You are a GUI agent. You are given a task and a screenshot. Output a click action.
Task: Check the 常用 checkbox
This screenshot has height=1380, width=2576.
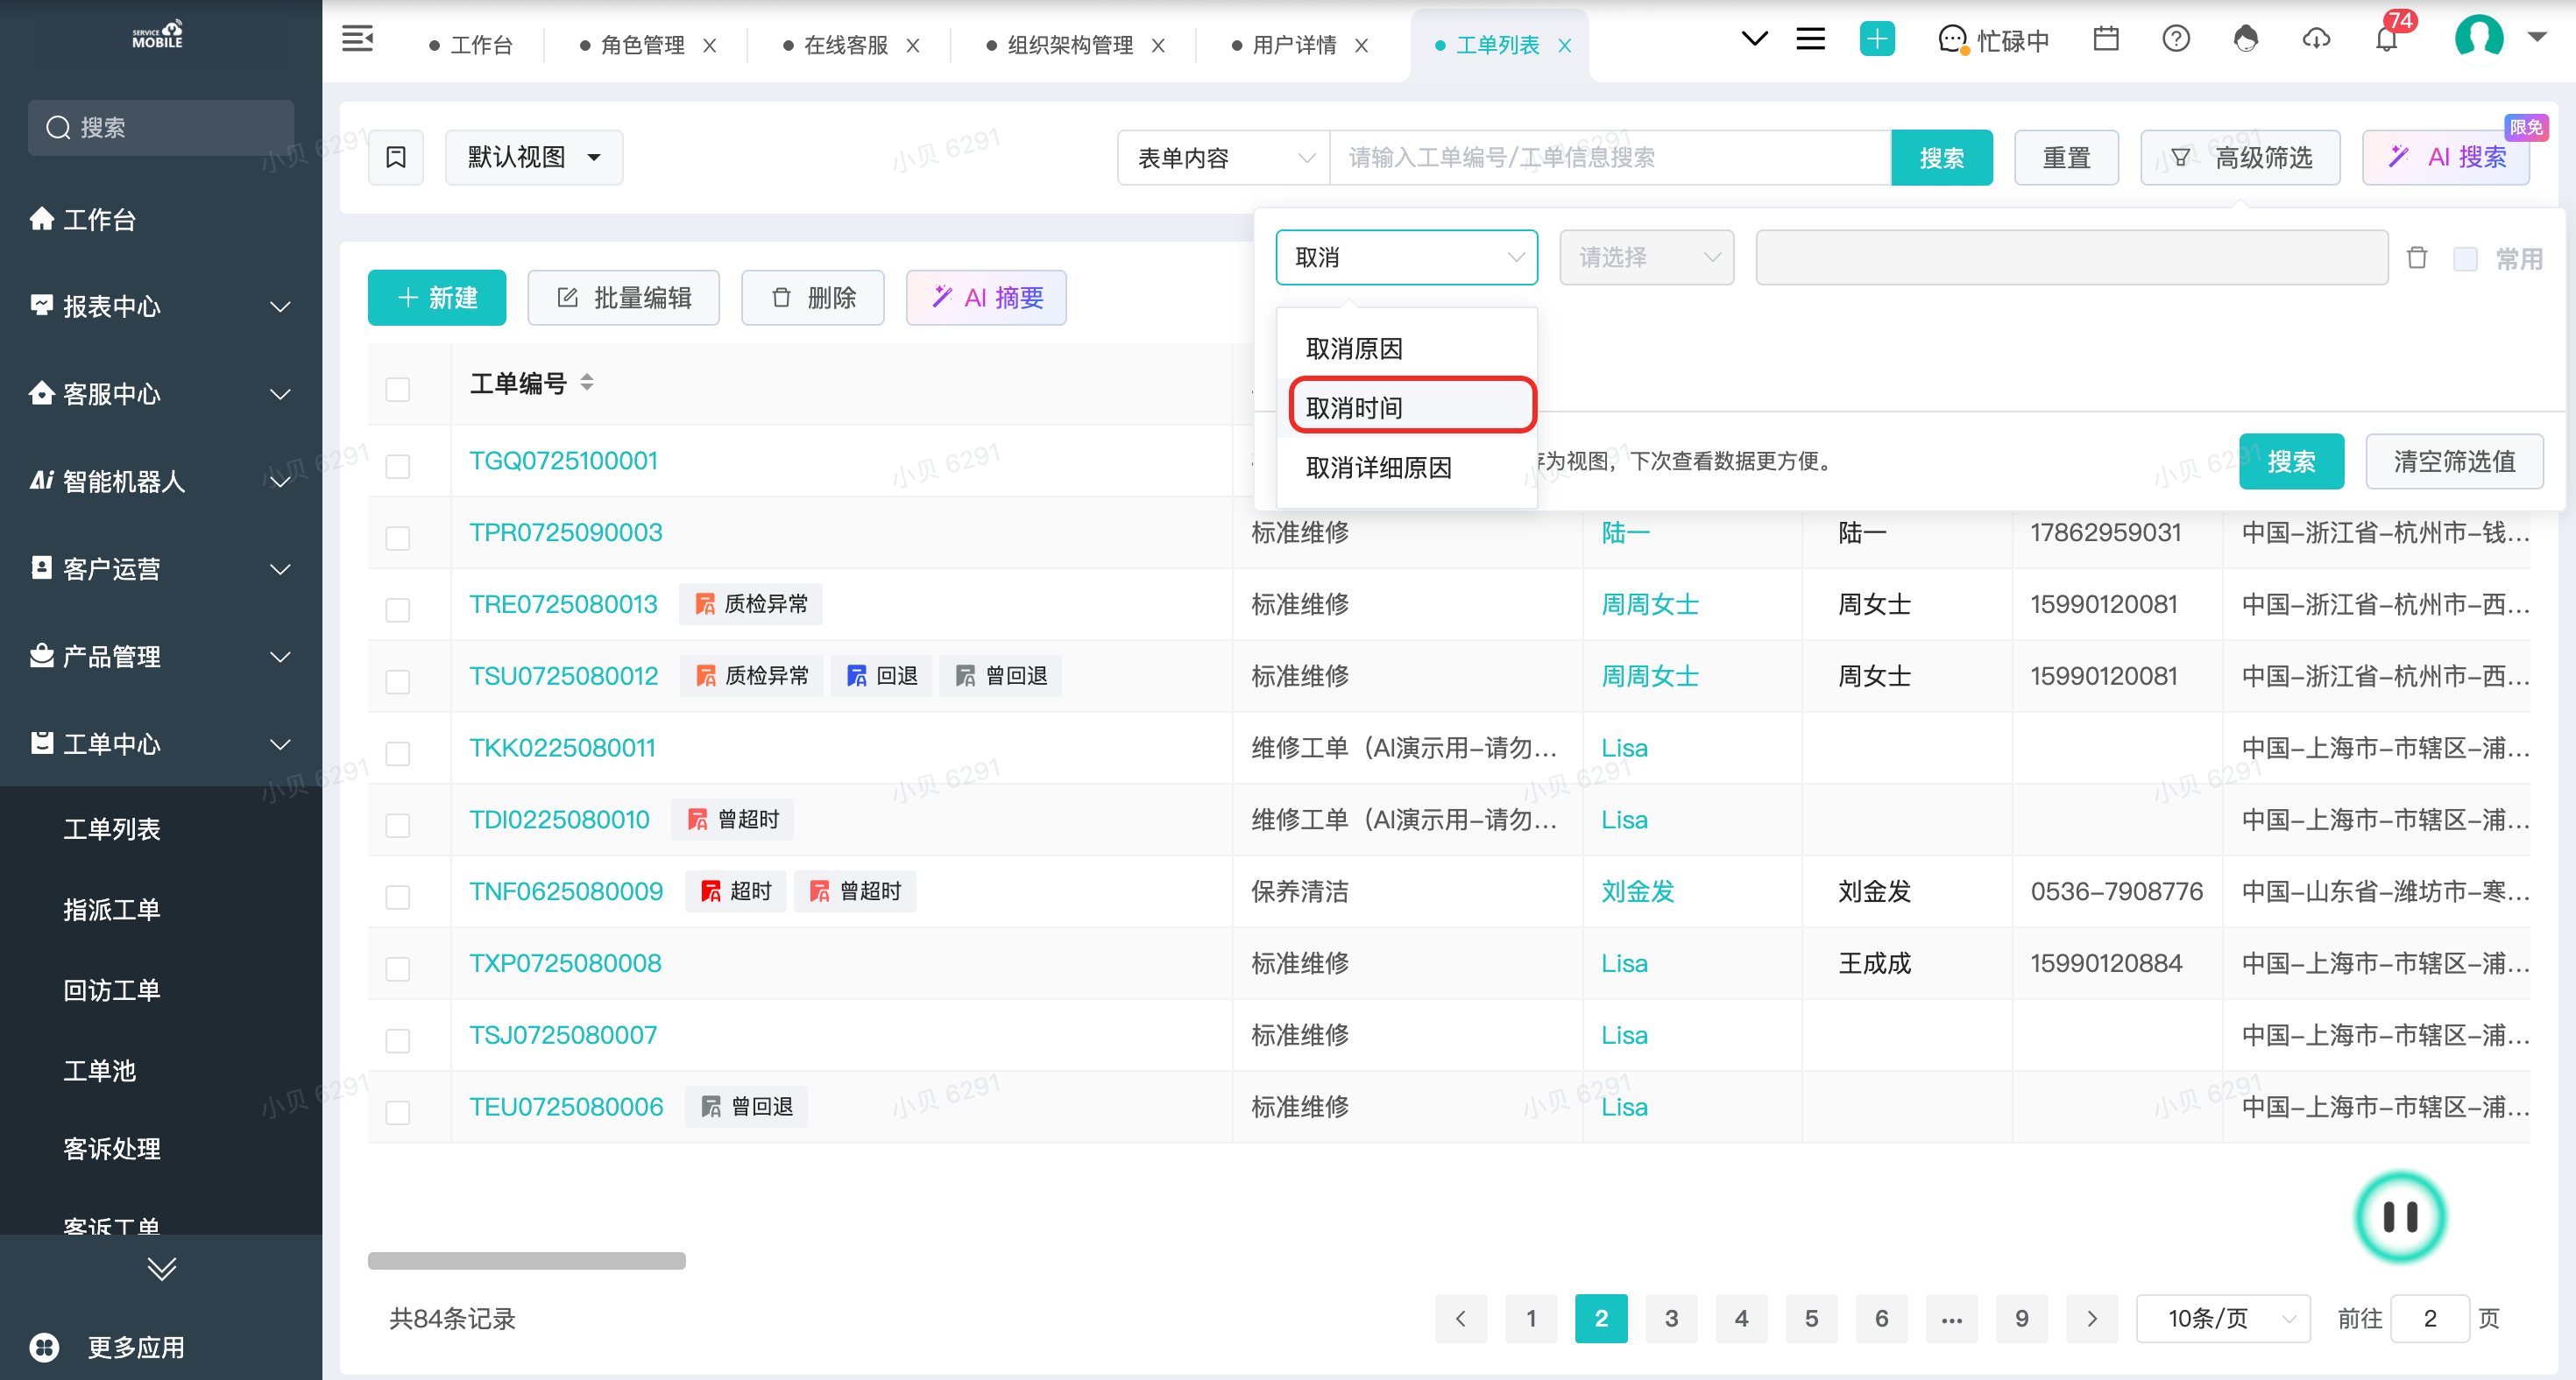2465,259
